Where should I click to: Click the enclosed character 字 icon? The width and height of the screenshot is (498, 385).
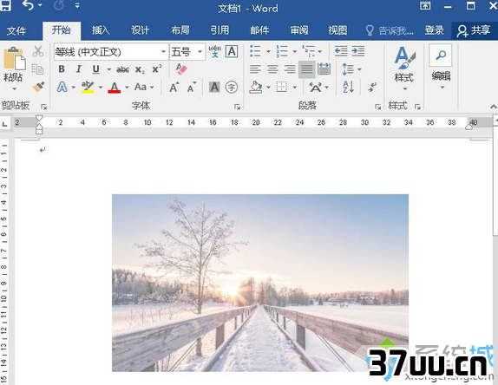click(x=232, y=87)
